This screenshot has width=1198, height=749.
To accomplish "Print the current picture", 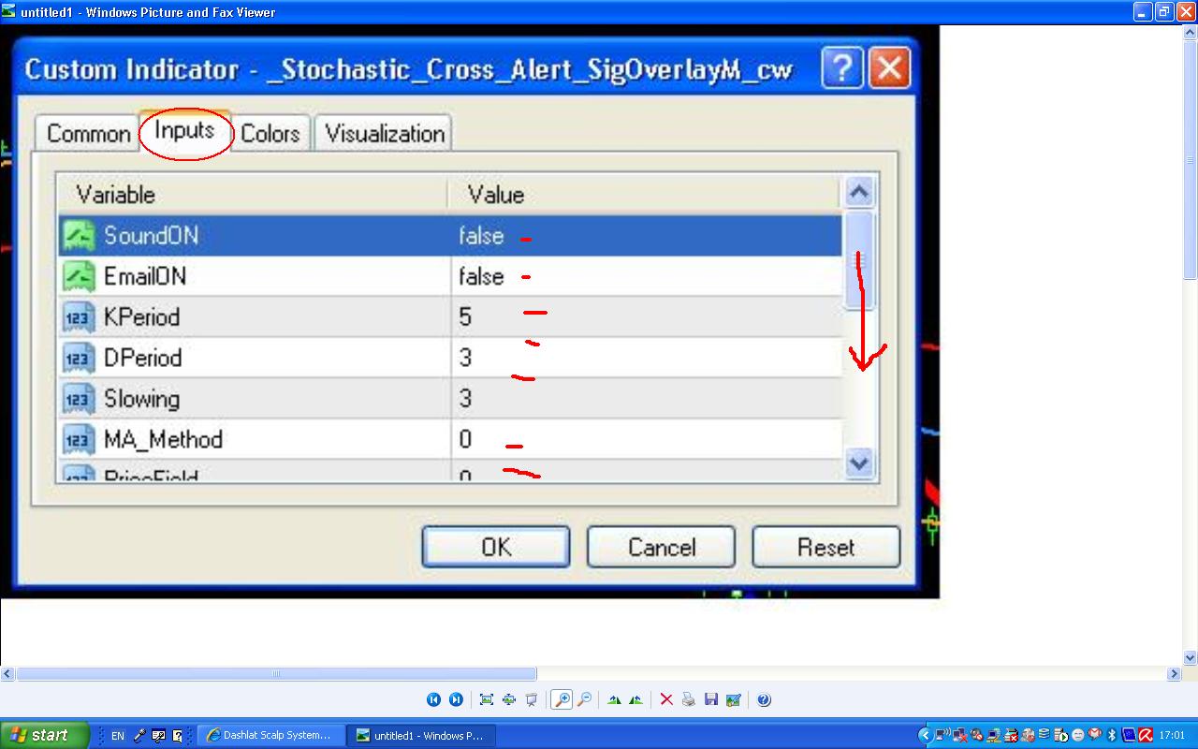I will (689, 699).
